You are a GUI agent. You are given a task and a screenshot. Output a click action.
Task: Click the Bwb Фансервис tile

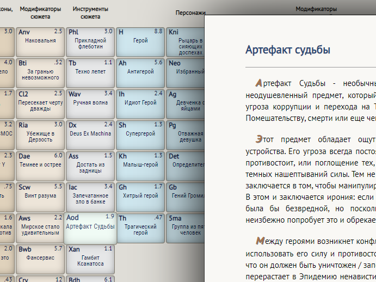(40, 259)
